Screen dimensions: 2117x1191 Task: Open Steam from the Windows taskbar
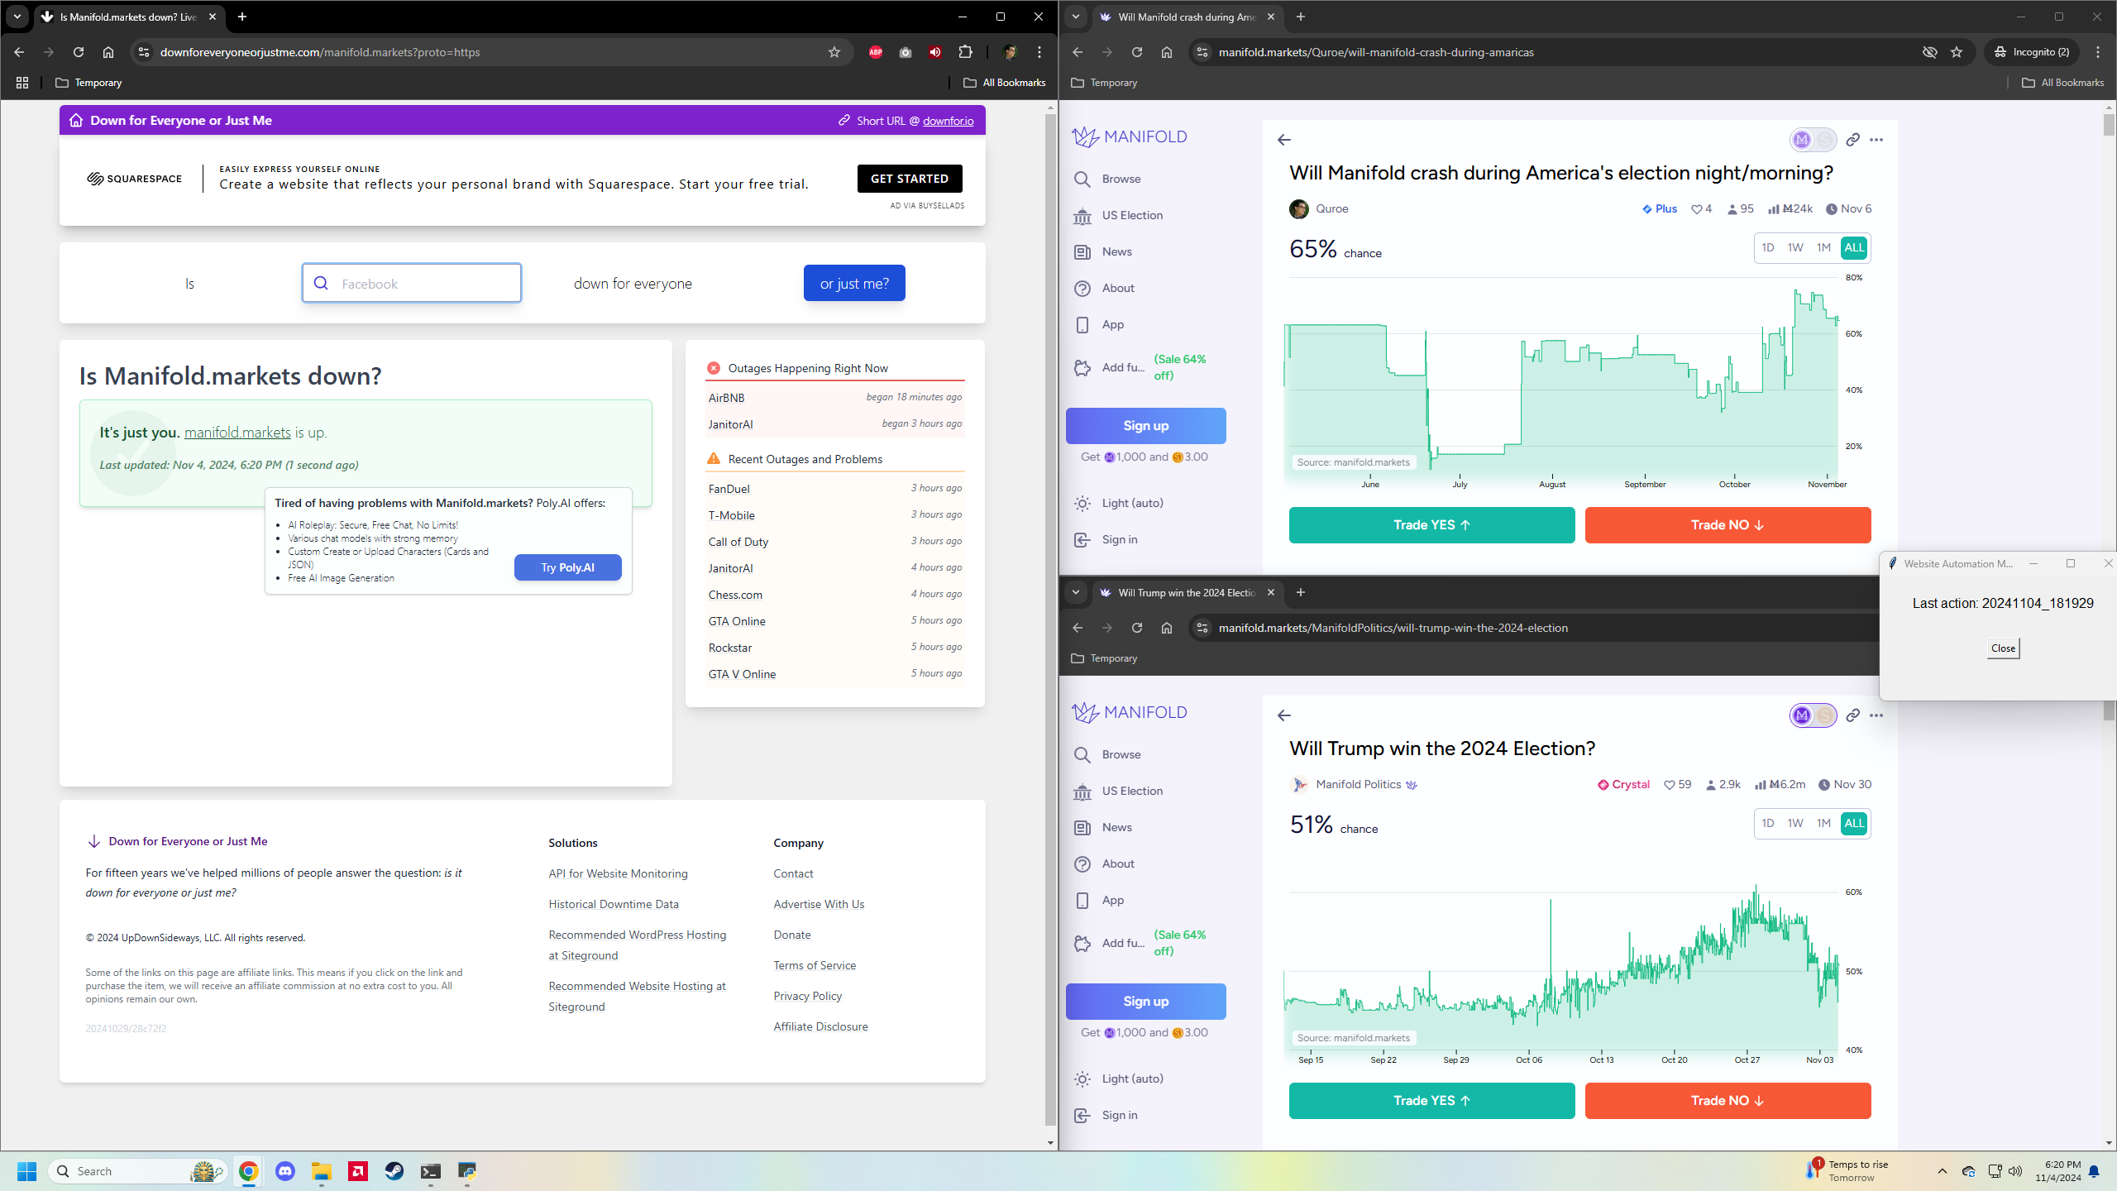394,1171
